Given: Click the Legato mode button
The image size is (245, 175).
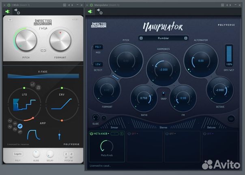Looking at the screenshot, I should click(18, 154).
